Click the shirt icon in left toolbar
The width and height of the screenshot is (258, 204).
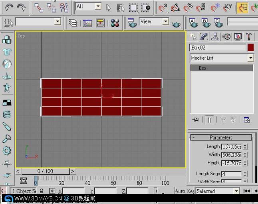(7, 52)
